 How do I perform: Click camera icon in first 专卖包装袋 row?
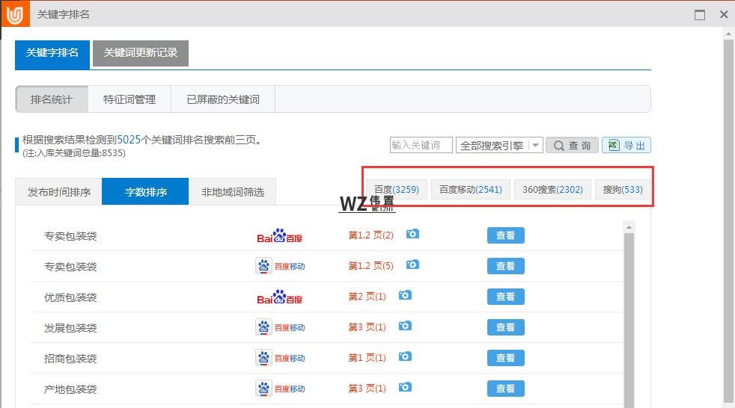[412, 234]
